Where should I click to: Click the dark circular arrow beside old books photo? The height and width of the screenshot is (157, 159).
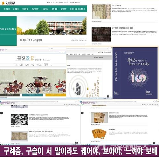(82, 113)
